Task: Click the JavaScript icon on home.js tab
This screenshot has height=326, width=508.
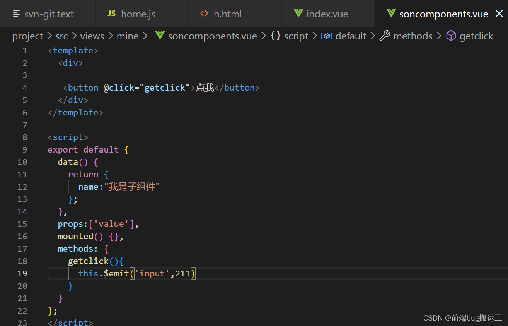Action: click(x=111, y=14)
